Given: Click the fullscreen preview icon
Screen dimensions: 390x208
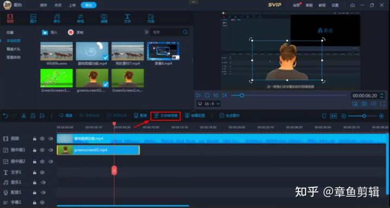Looking at the screenshot, I should [x=382, y=104].
